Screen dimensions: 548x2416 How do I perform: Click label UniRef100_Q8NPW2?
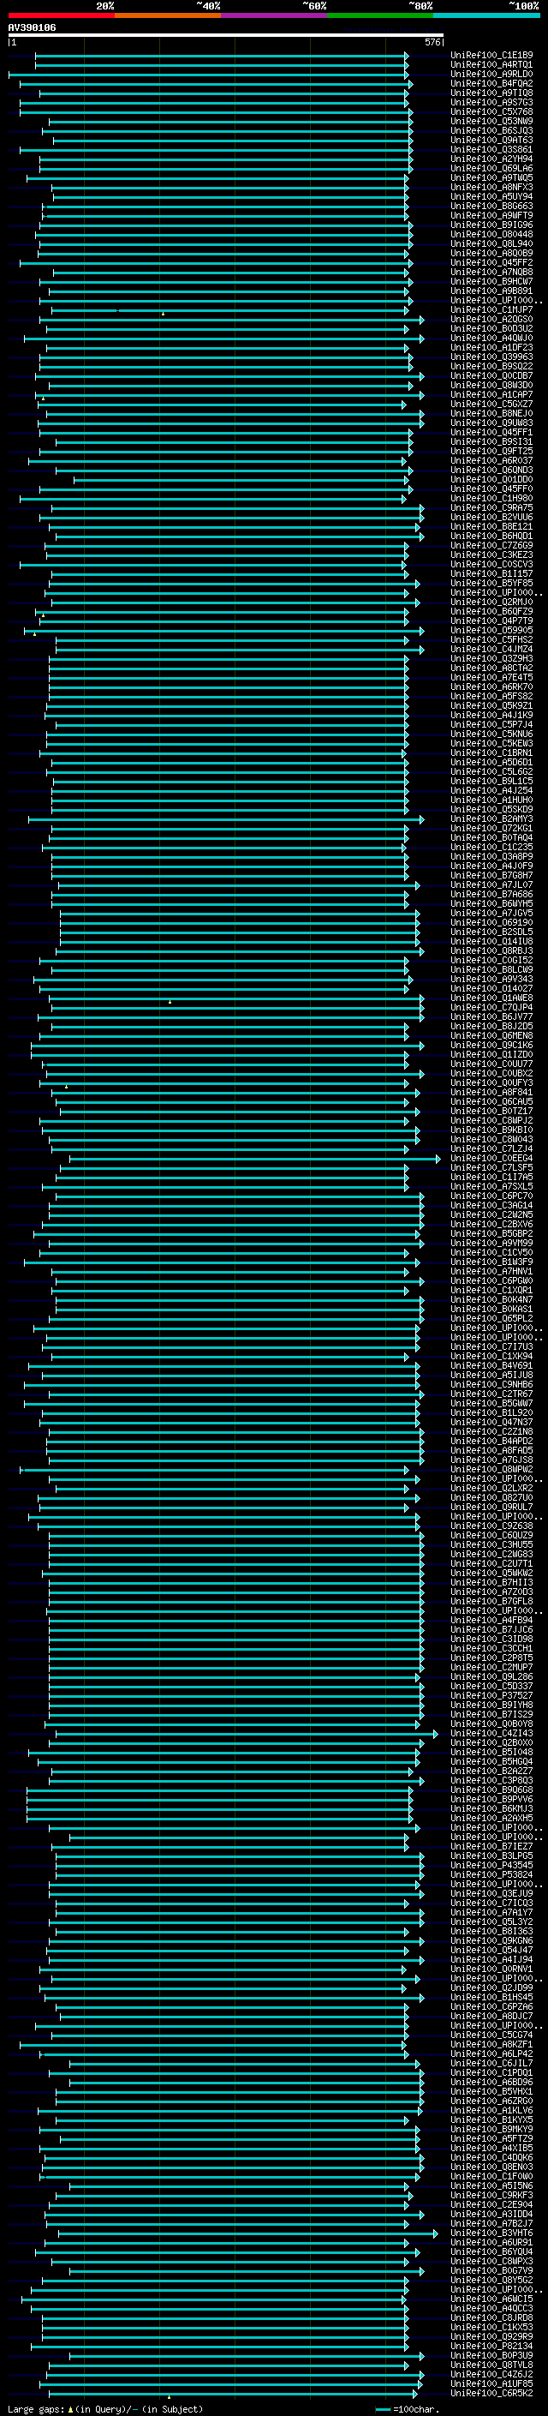pos(491,1470)
